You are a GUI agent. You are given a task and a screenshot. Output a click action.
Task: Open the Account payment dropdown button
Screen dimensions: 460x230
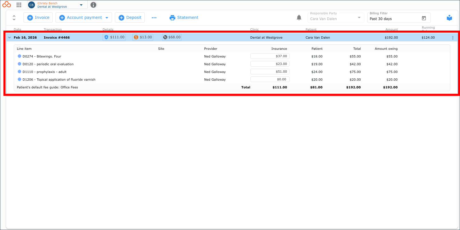click(84, 17)
